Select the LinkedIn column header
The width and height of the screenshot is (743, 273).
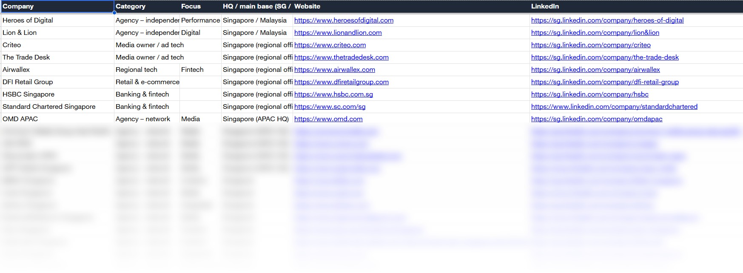(636, 6)
